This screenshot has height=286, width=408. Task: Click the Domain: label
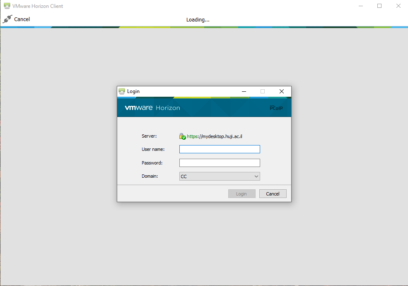pyautogui.click(x=150, y=176)
